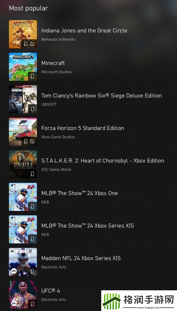
Task: Open MLB The Show 24 Xbox One entry
Action: [x=80, y=193]
